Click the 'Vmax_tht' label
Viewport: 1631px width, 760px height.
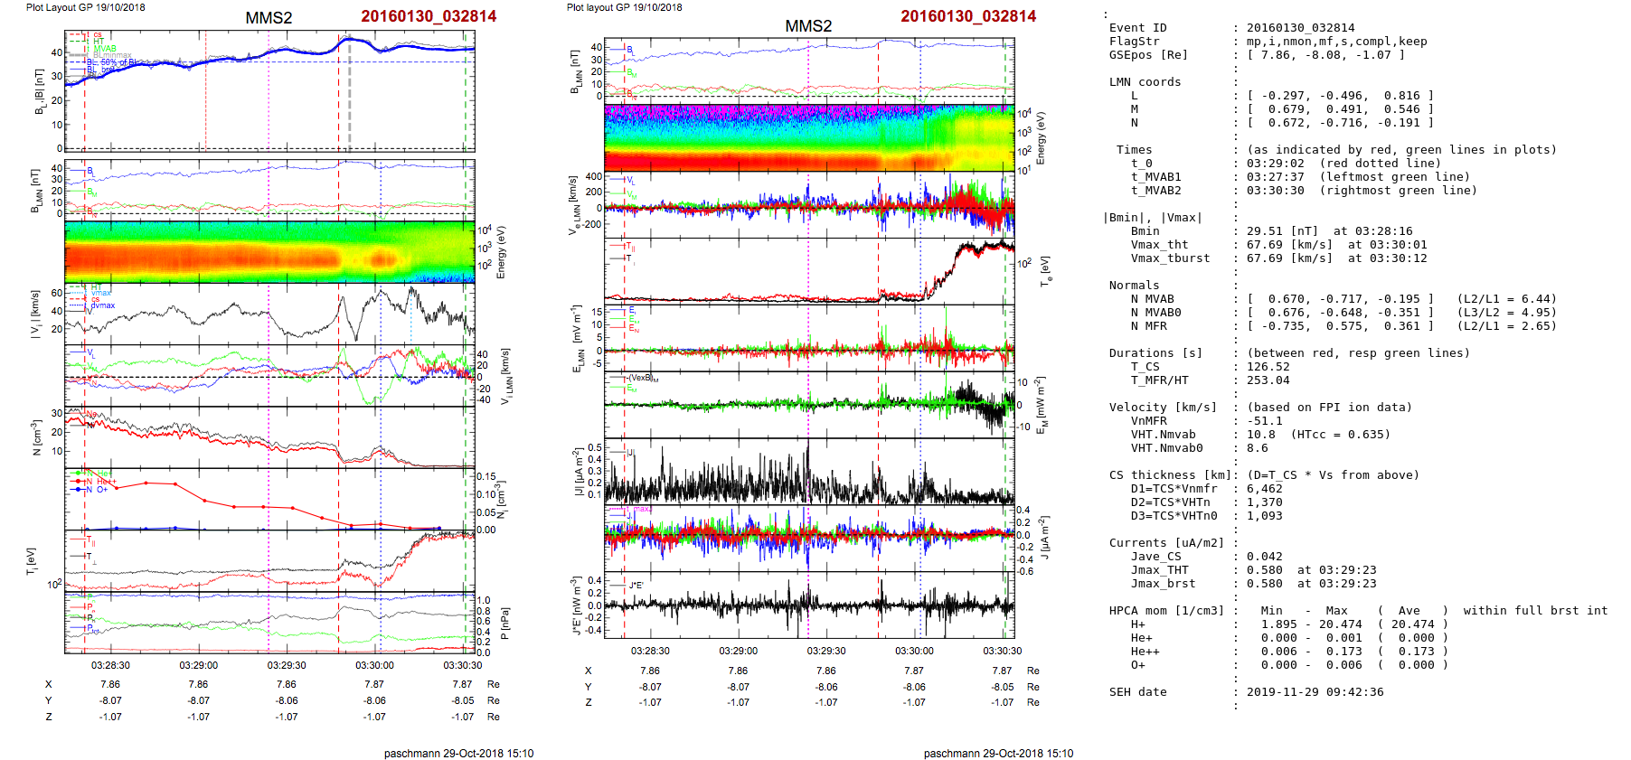(1159, 245)
